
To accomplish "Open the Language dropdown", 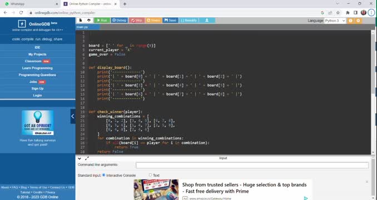I will tap(335, 21).
